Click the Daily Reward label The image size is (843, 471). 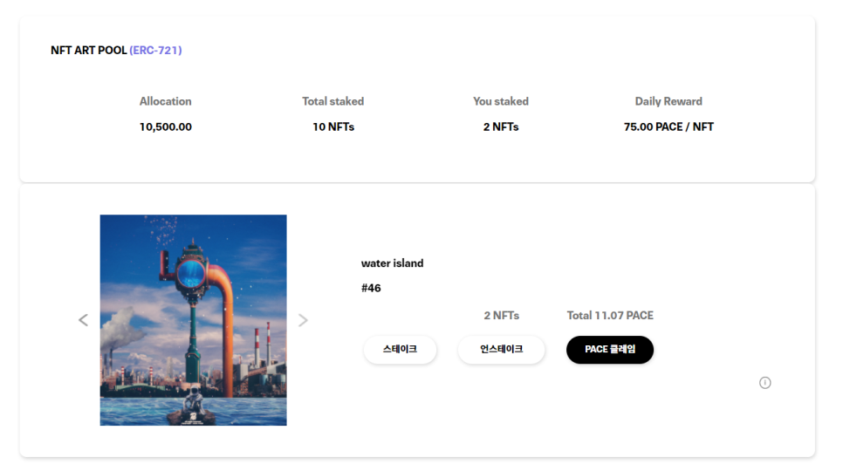pos(668,101)
